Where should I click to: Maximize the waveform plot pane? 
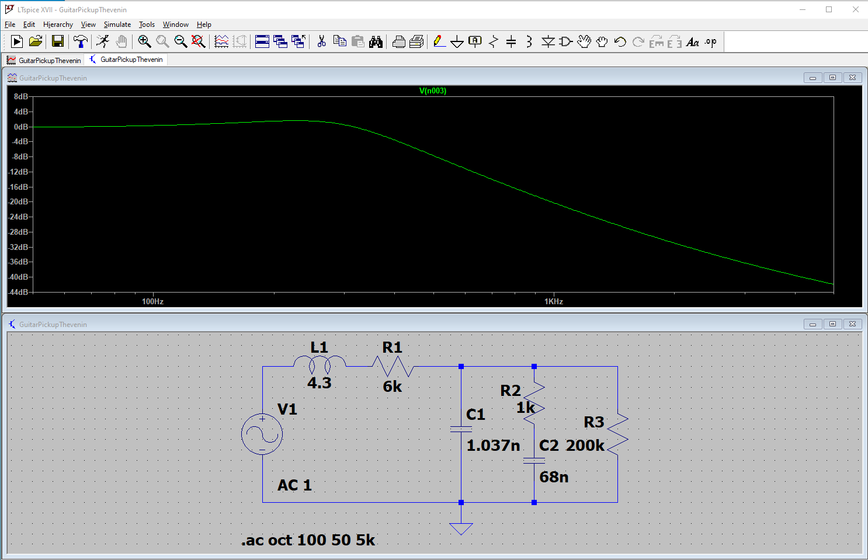tap(832, 78)
